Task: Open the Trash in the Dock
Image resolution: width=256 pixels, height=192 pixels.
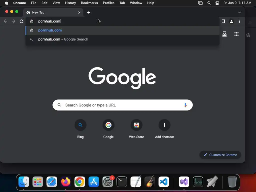Action: pyautogui.click(x=232, y=182)
